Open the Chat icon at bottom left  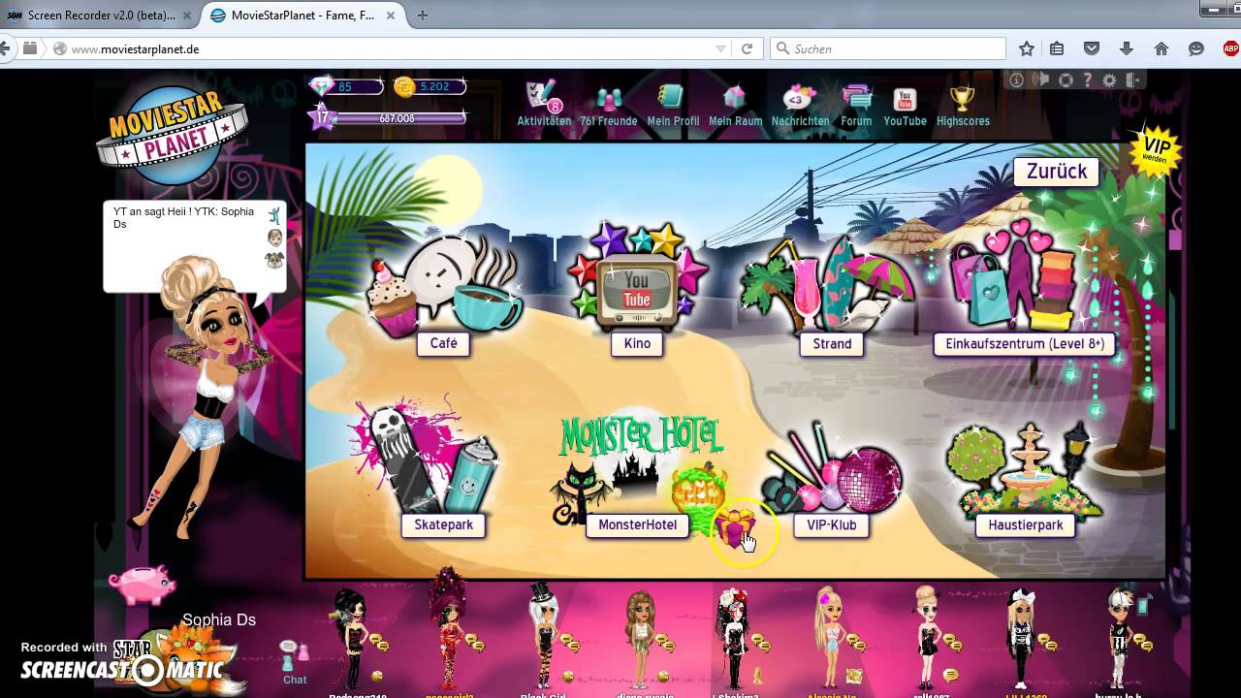click(x=295, y=661)
